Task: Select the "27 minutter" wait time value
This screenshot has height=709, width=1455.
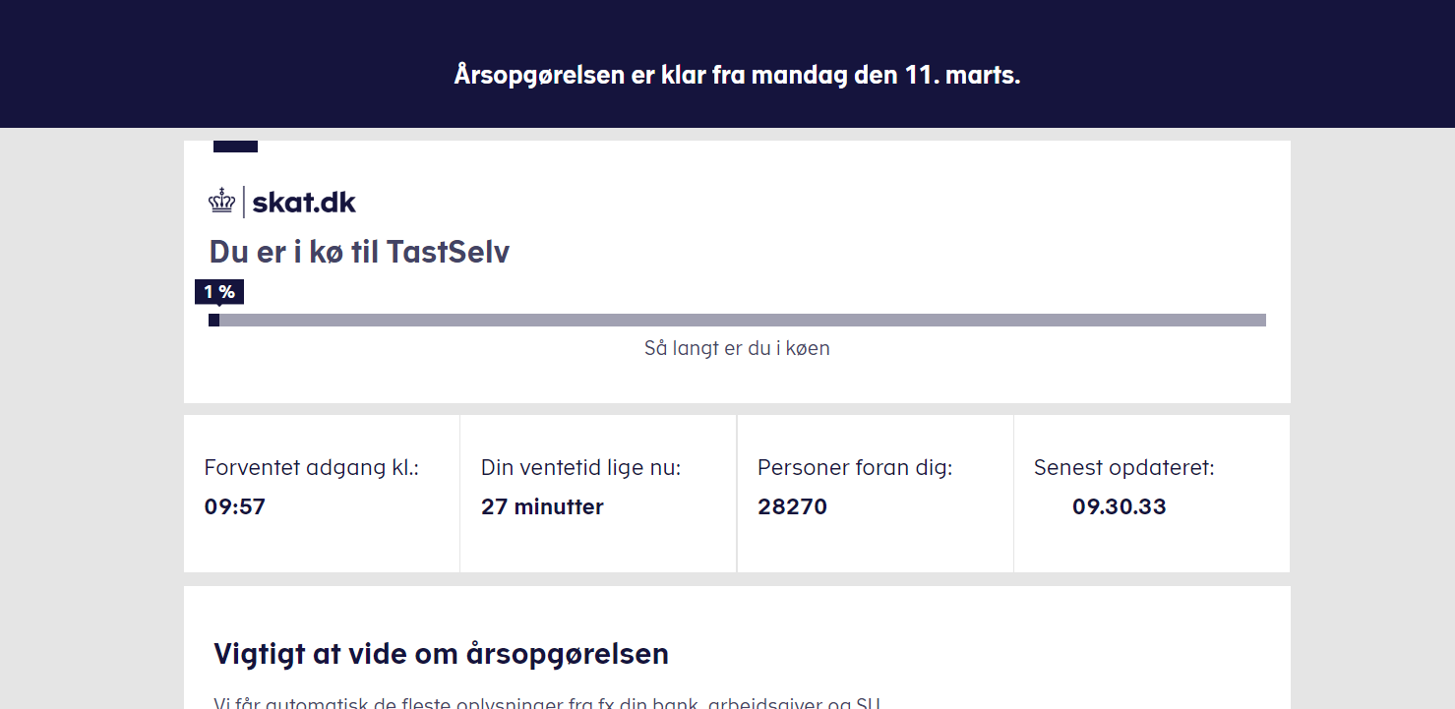Action: point(542,507)
